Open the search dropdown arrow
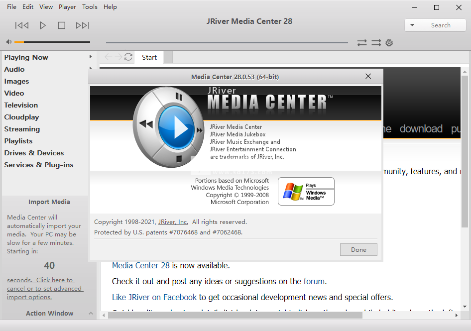Viewport: 471px width, 331px height. [x=413, y=25]
